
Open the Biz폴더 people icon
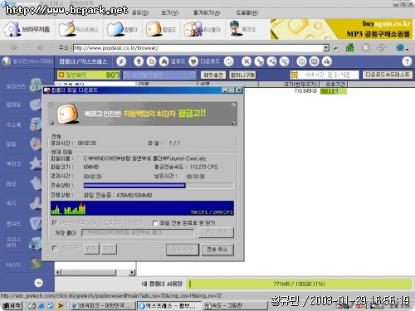(193, 29)
